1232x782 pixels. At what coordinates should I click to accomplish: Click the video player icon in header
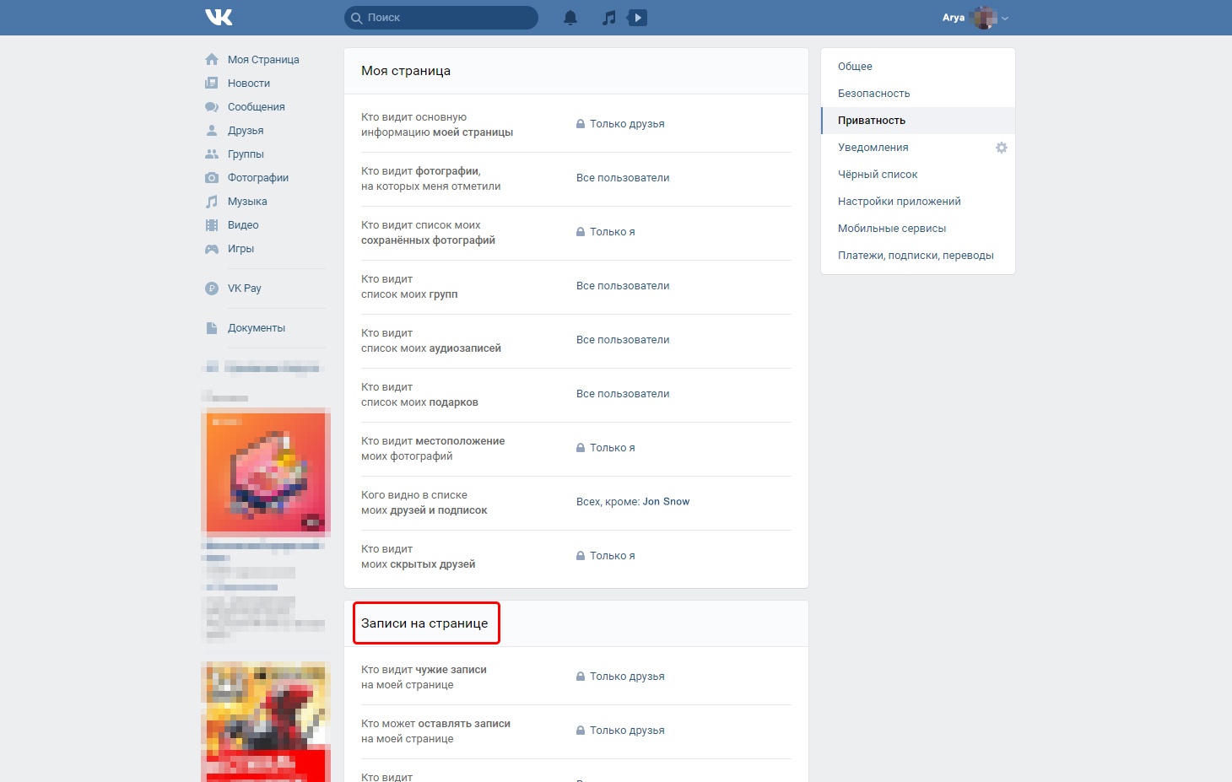pyautogui.click(x=638, y=17)
